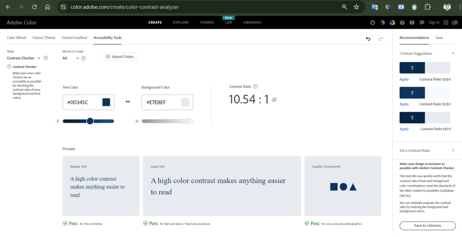The image size is (462, 237).
Task: Click the browser back arrow
Action: tap(8, 7)
